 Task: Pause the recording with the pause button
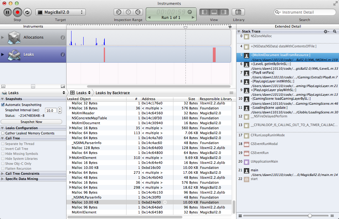click(x=7, y=12)
